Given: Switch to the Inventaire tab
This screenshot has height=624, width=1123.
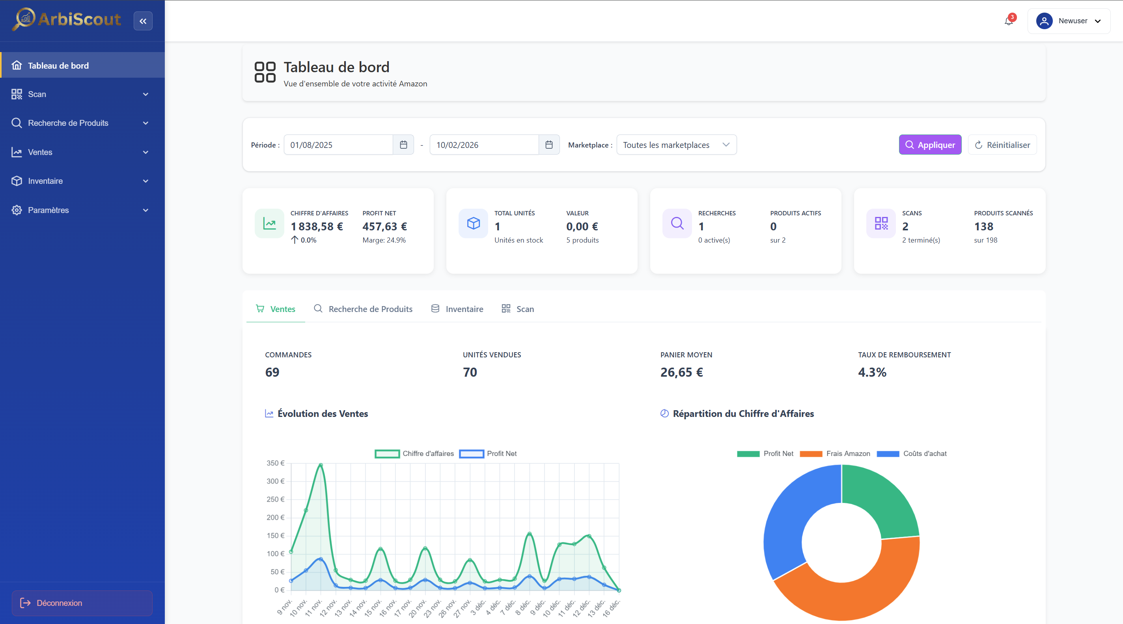Looking at the screenshot, I should (457, 309).
